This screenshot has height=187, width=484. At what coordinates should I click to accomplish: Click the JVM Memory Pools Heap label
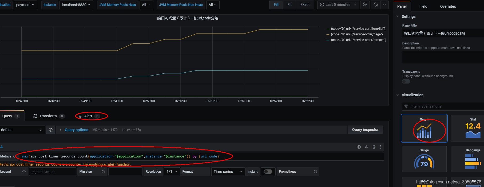(x=118, y=5)
